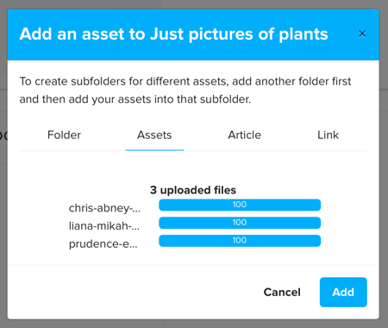Close the Add an asset dialog
Image resolution: width=388 pixels, height=328 pixels.
362,34
